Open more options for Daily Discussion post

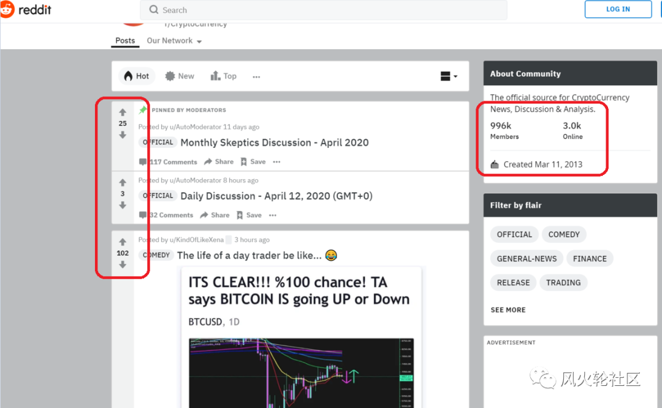[273, 215]
